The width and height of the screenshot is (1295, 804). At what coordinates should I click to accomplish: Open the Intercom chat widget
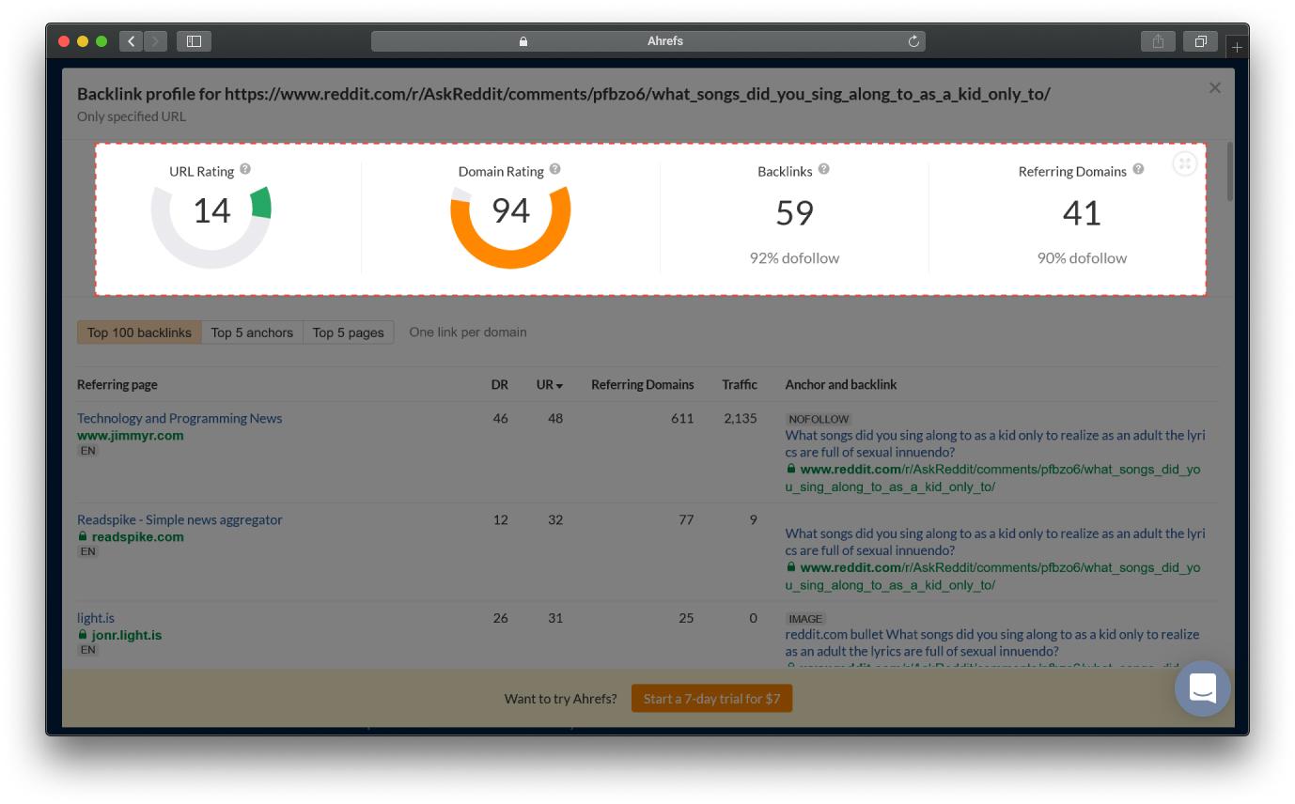1203,688
